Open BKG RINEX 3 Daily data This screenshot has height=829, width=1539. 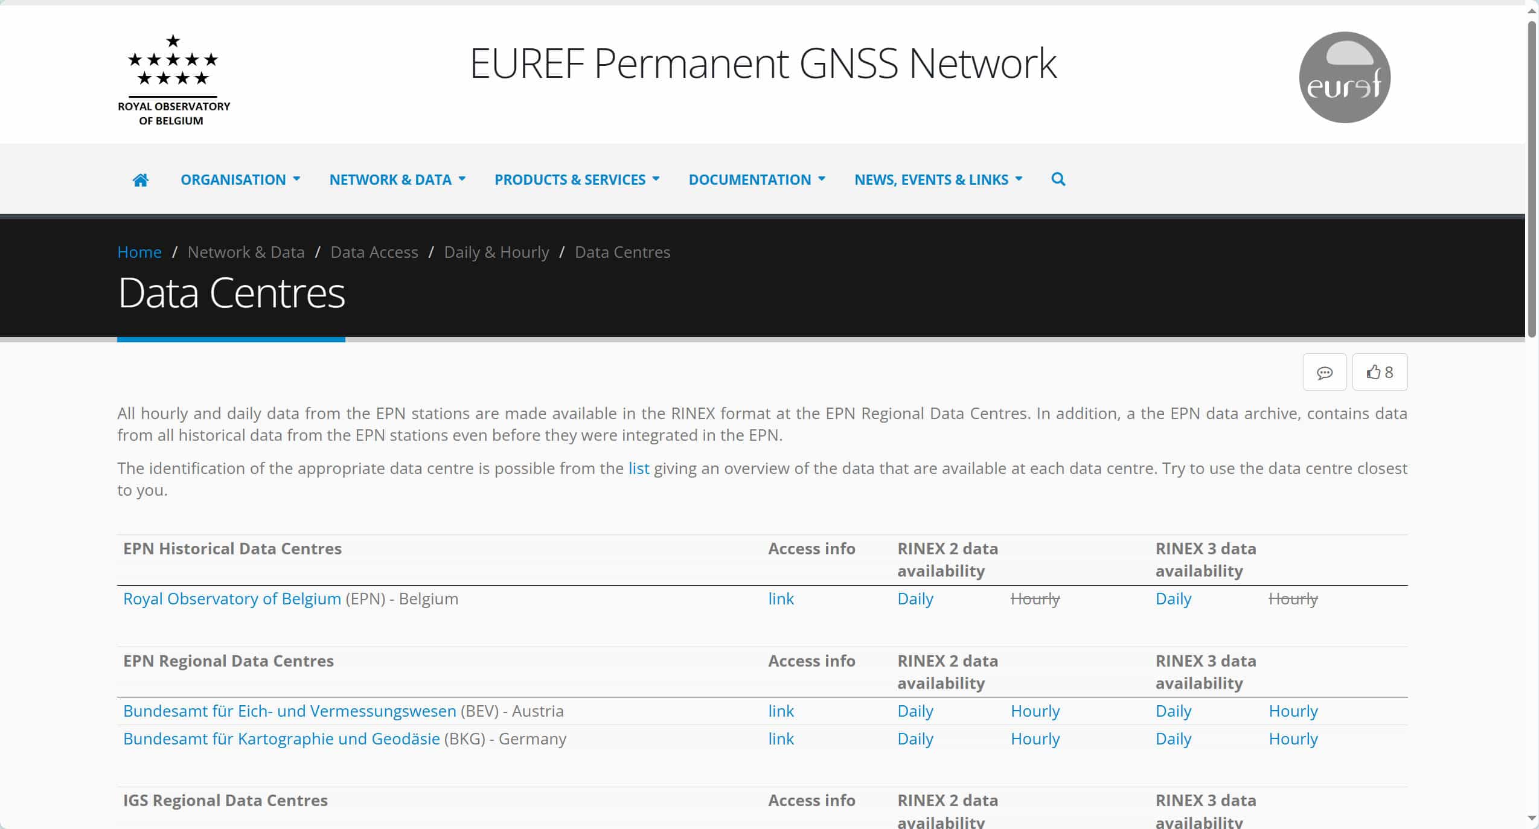tap(1173, 739)
